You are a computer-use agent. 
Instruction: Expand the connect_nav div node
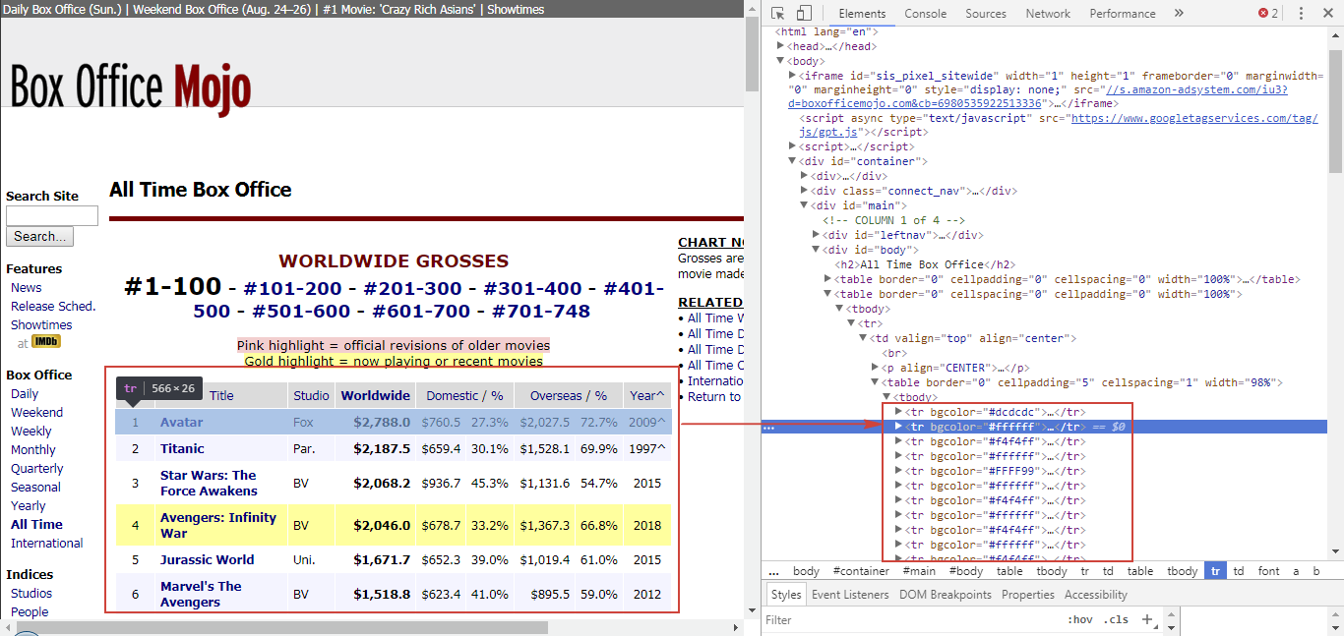tap(804, 191)
